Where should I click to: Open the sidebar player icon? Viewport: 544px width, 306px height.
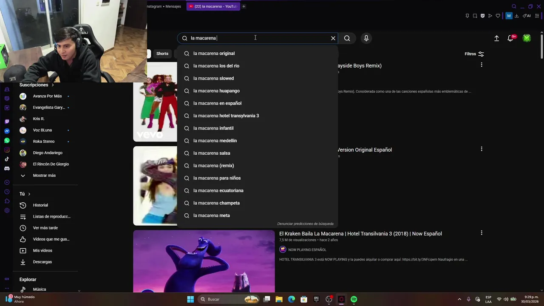point(7,182)
